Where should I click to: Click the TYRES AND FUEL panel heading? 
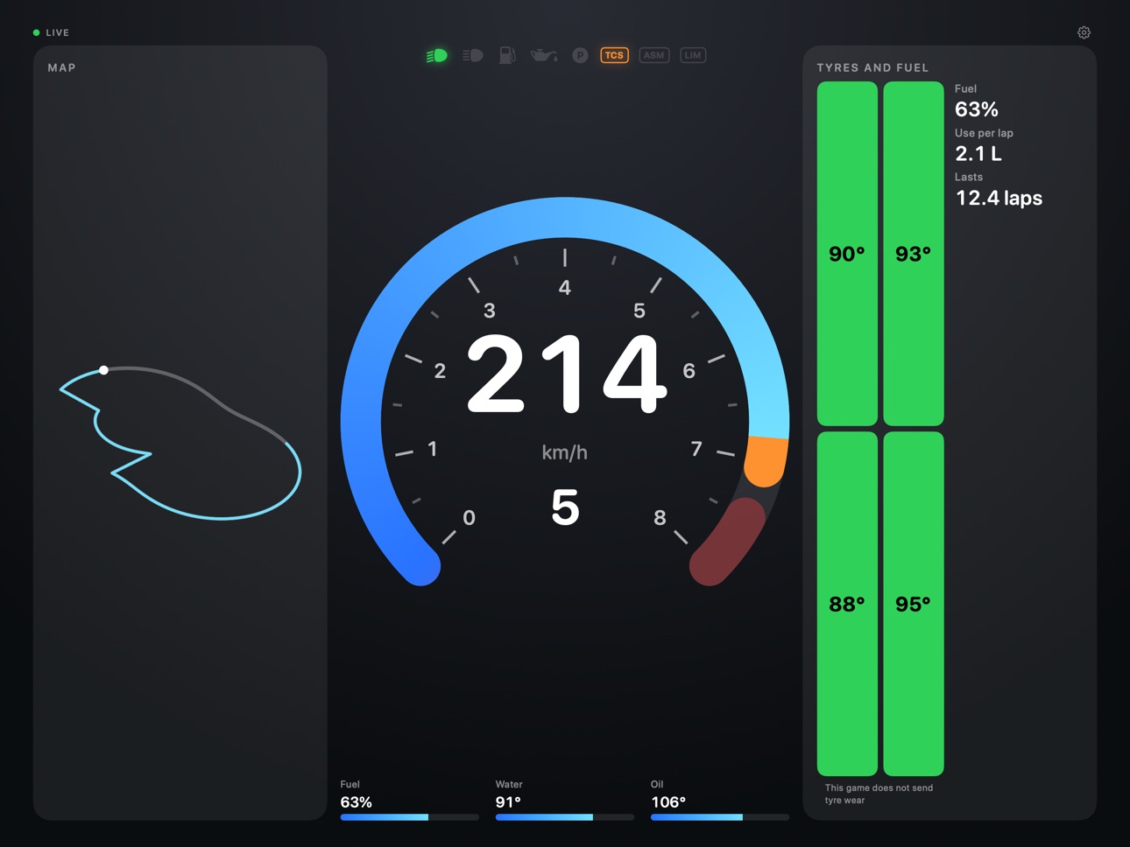click(872, 67)
